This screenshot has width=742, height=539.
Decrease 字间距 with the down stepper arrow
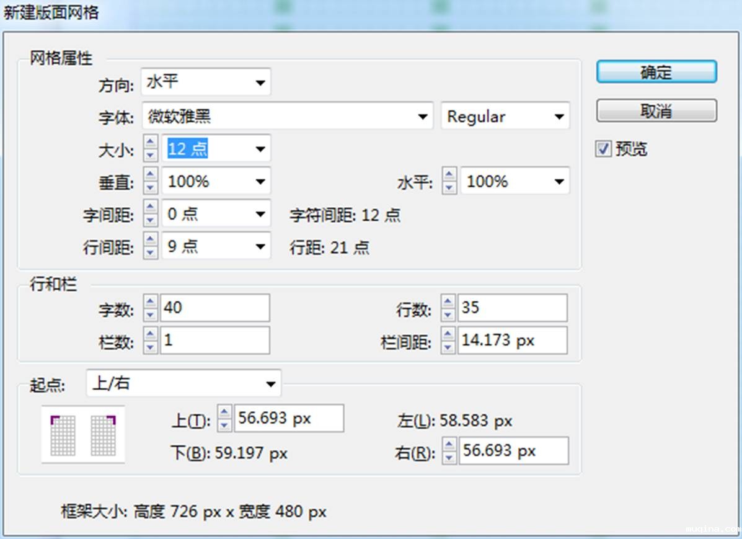tap(151, 220)
